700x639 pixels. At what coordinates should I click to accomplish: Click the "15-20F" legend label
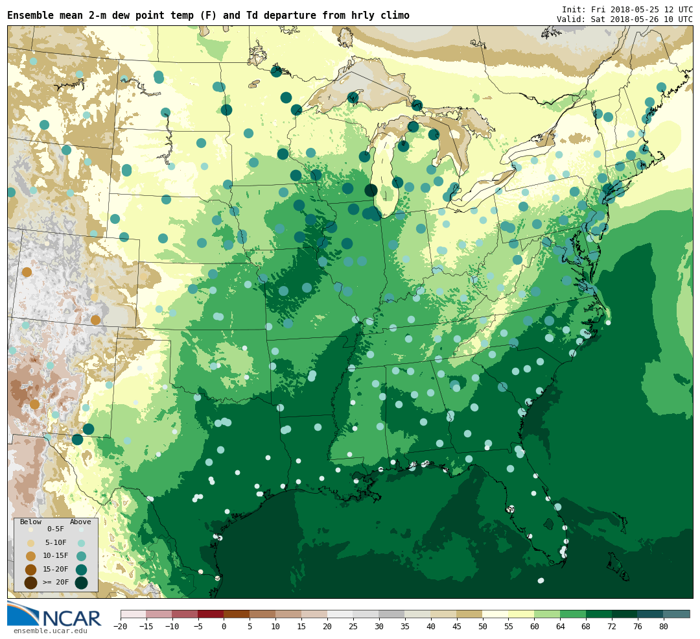click(x=56, y=569)
